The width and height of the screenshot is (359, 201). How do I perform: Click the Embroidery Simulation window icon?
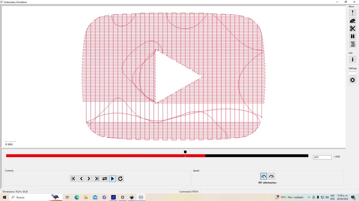click(2, 2)
